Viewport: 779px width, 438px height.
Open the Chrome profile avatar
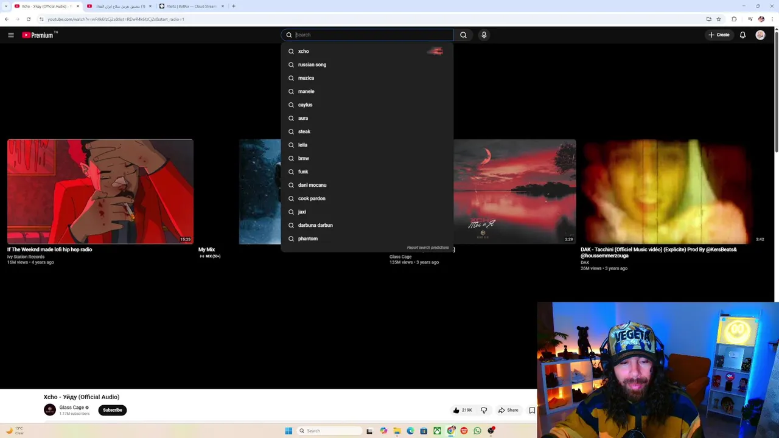click(x=761, y=19)
